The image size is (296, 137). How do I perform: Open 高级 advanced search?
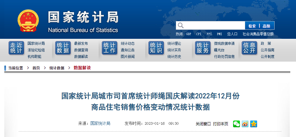click(267, 26)
